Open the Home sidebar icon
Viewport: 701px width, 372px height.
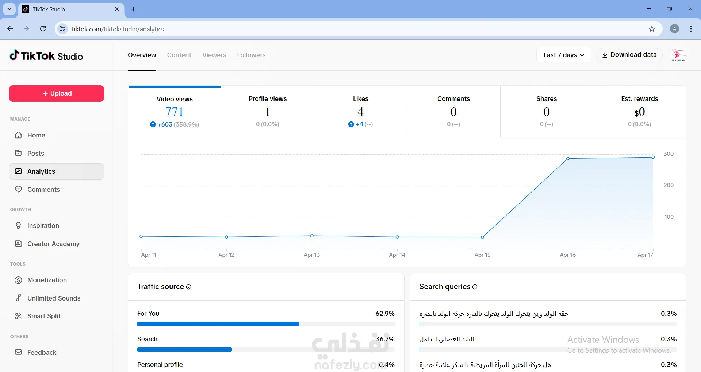tap(18, 135)
